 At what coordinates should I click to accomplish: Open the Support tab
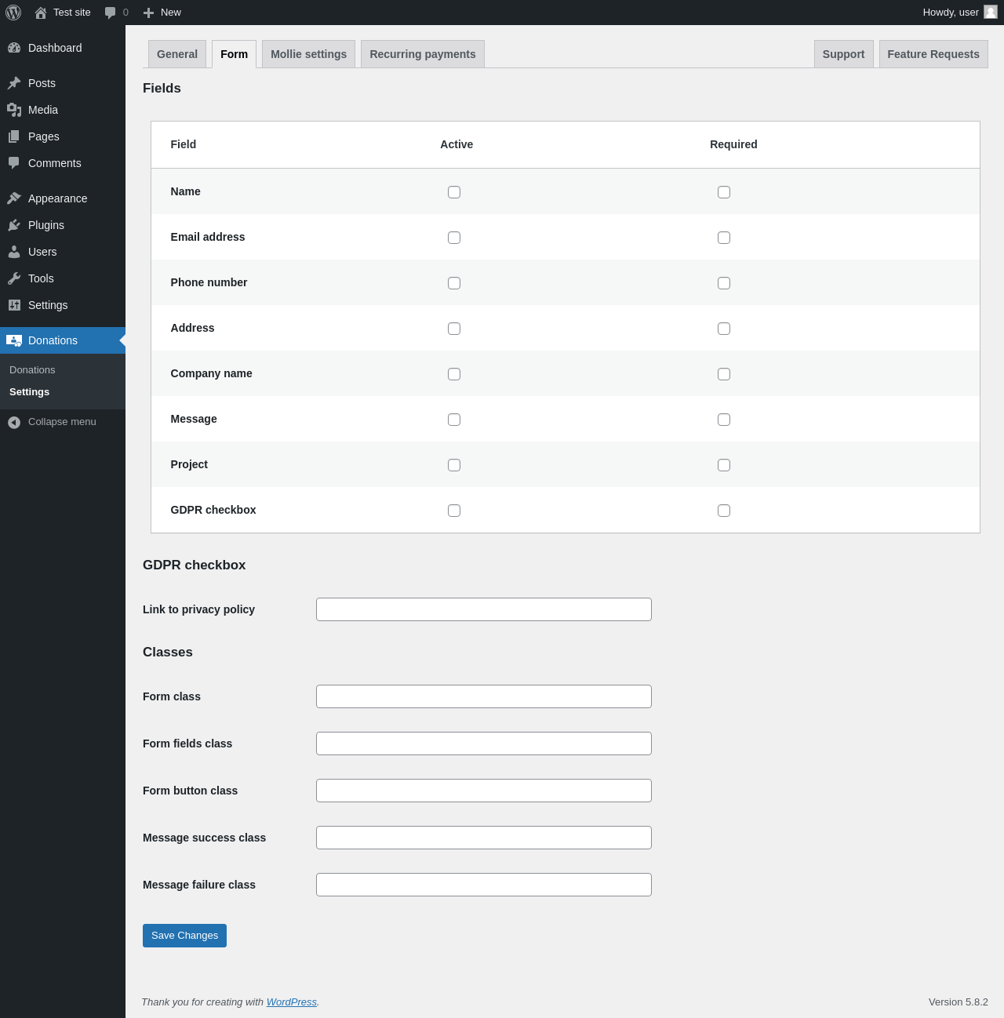(843, 54)
